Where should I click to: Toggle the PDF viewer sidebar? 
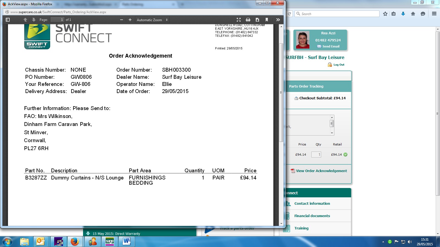click(8, 20)
